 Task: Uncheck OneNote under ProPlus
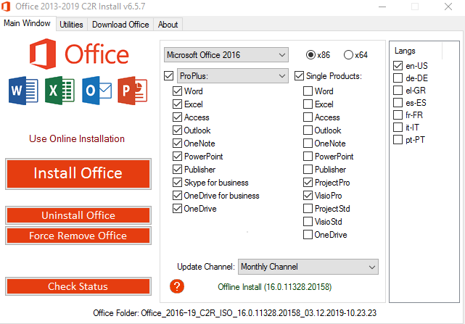point(177,144)
